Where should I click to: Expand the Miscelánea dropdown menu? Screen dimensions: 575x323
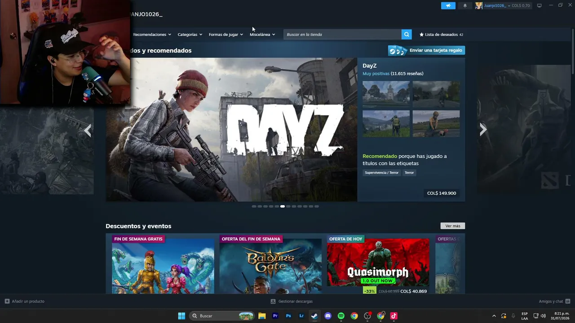coord(262,35)
